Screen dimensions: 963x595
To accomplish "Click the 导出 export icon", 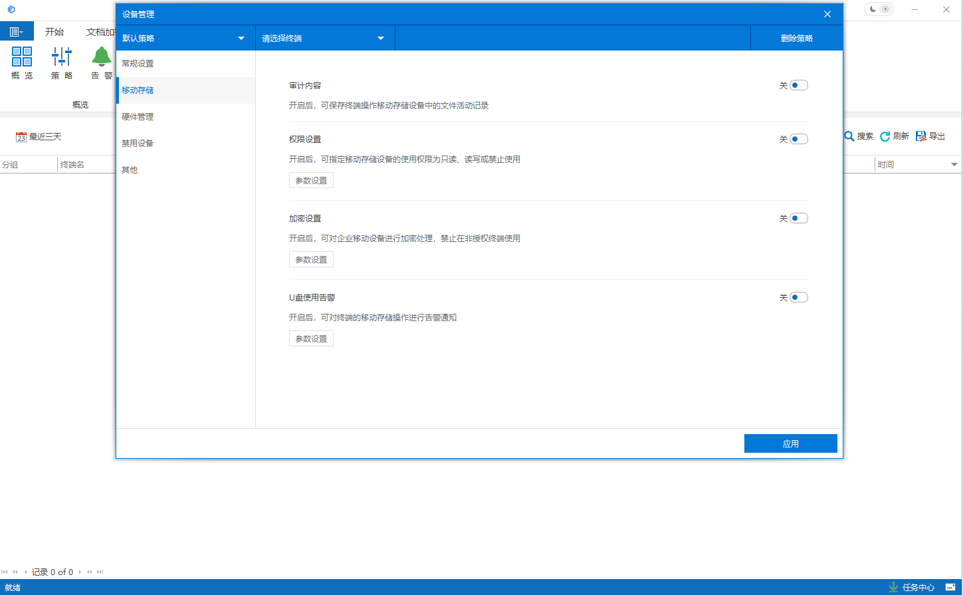I will (921, 136).
